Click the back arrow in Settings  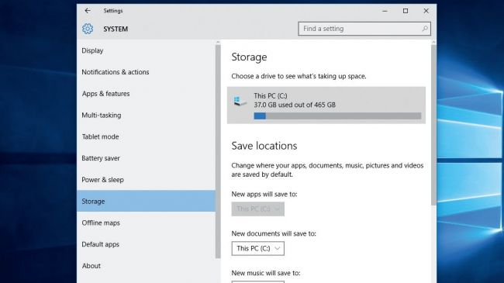(x=88, y=11)
